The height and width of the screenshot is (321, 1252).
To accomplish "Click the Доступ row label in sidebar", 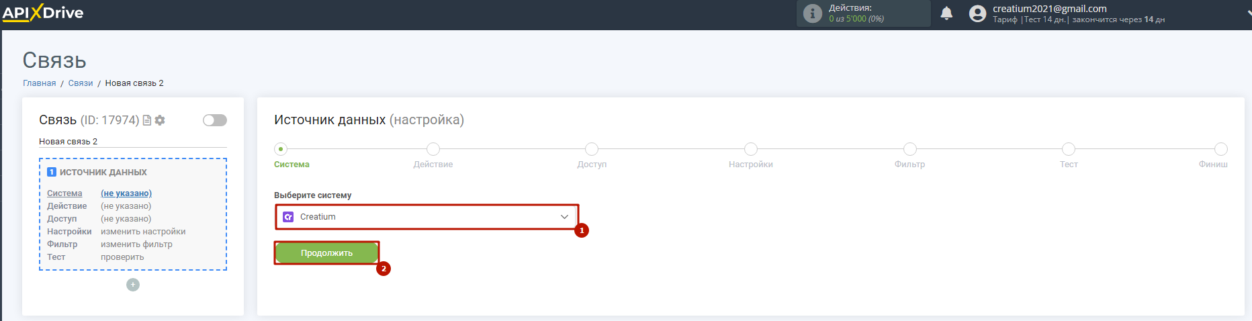I will click(x=62, y=219).
